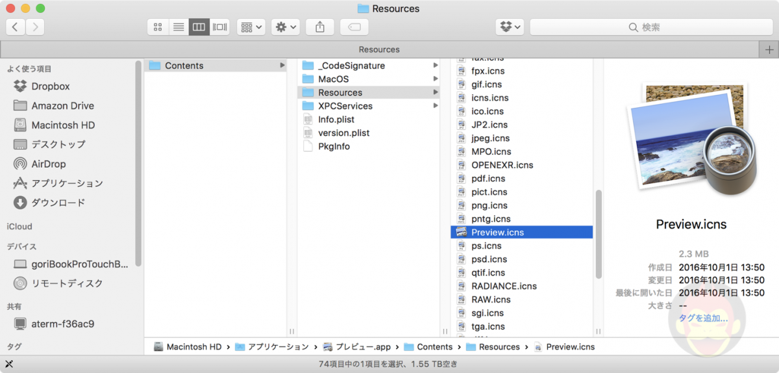This screenshot has width=779, height=373.
Task: Open Dropbox in the sidebar
Action: (x=51, y=86)
